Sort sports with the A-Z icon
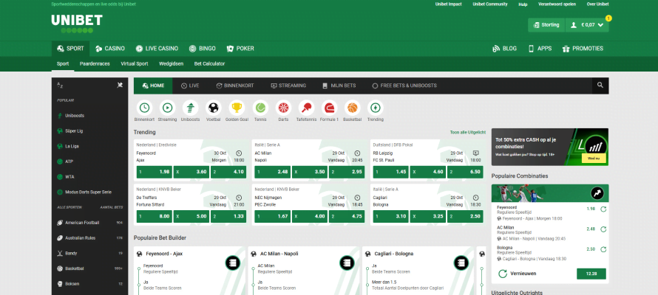Screen dimensions: 658x295 pos(60,85)
